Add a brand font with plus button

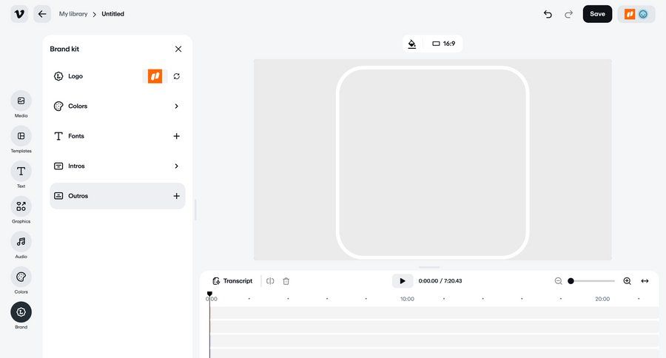(176, 136)
